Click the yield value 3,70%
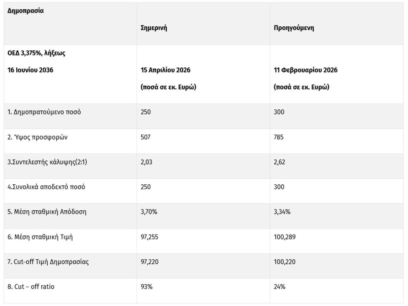Screen dimensions: 408x306 pyautogui.click(x=149, y=212)
